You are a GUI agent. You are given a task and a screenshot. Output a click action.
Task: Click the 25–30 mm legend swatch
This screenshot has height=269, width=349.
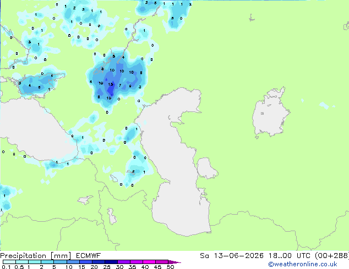point(111,262)
